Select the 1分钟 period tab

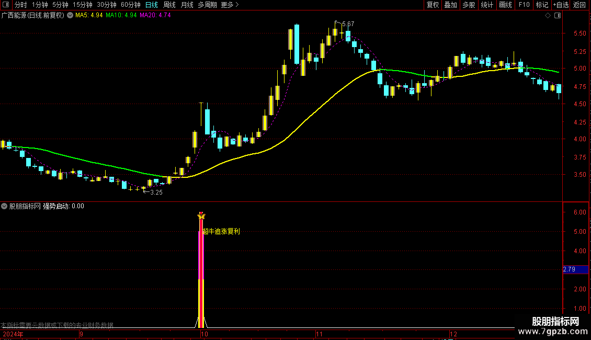point(40,5)
